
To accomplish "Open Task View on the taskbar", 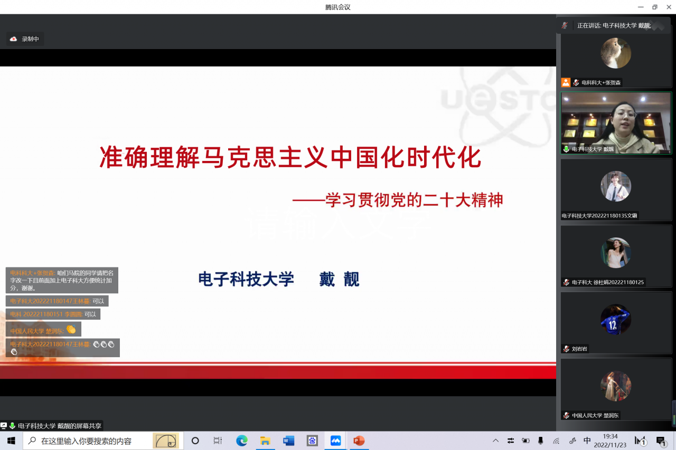I will (x=218, y=441).
